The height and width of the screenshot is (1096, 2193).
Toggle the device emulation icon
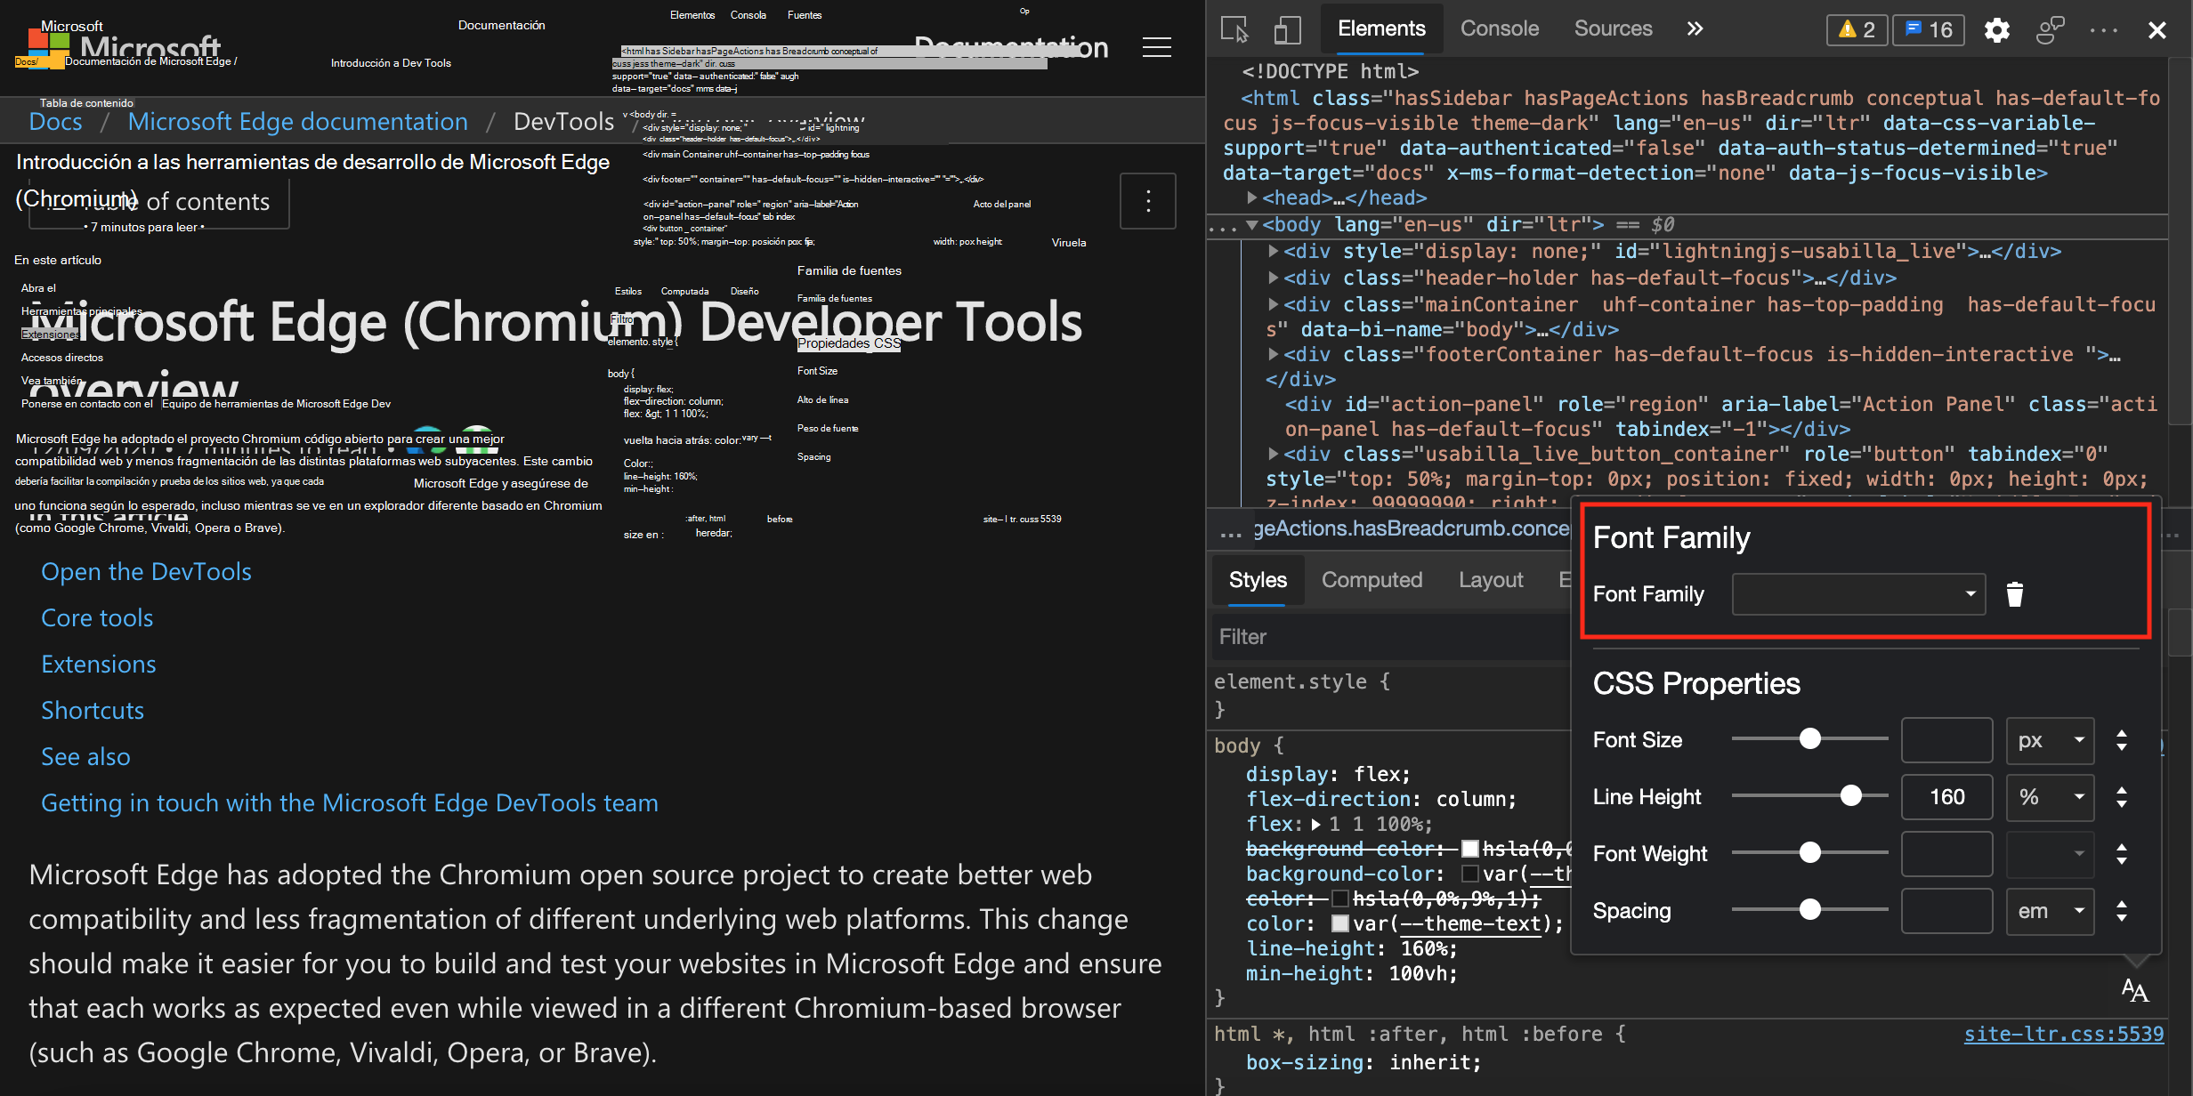tap(1286, 29)
